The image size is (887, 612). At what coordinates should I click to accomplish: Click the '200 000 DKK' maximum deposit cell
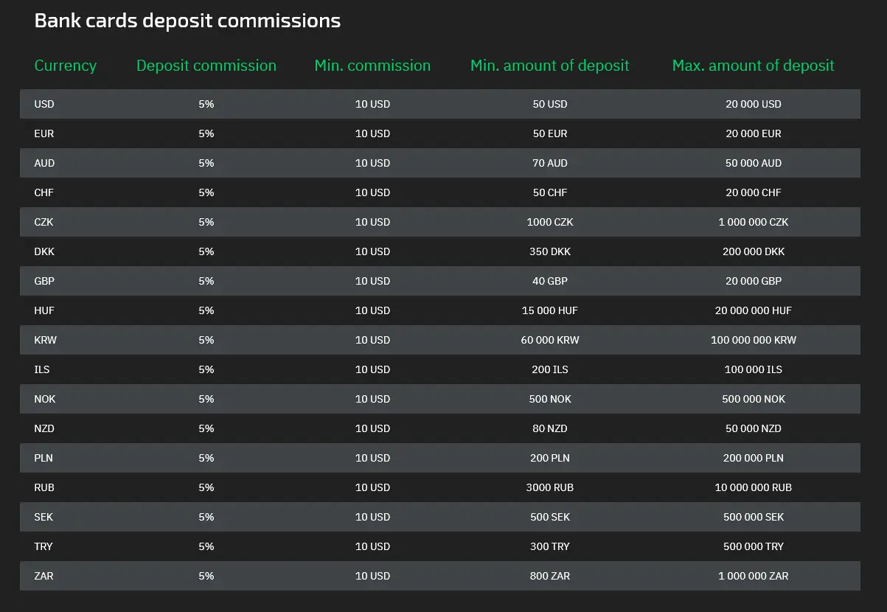point(754,251)
